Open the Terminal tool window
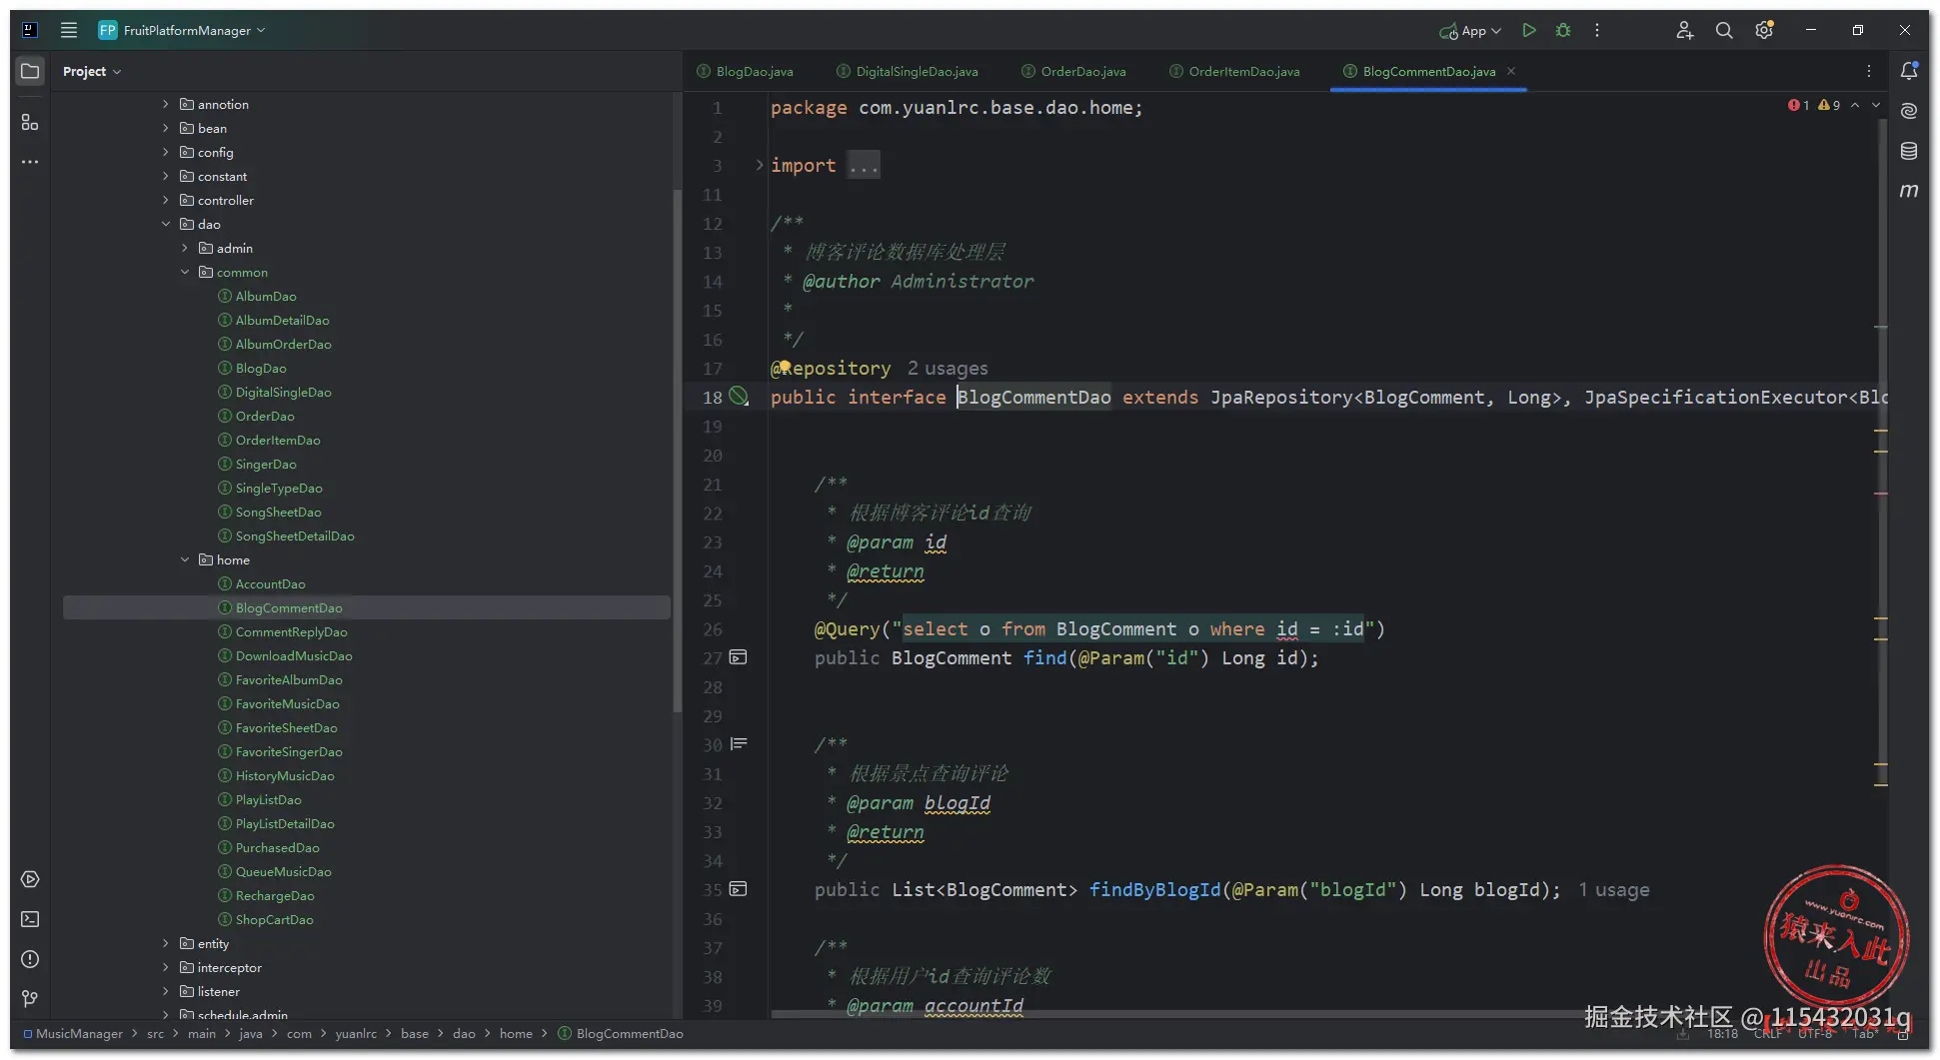The image size is (1940, 1060). [30, 919]
